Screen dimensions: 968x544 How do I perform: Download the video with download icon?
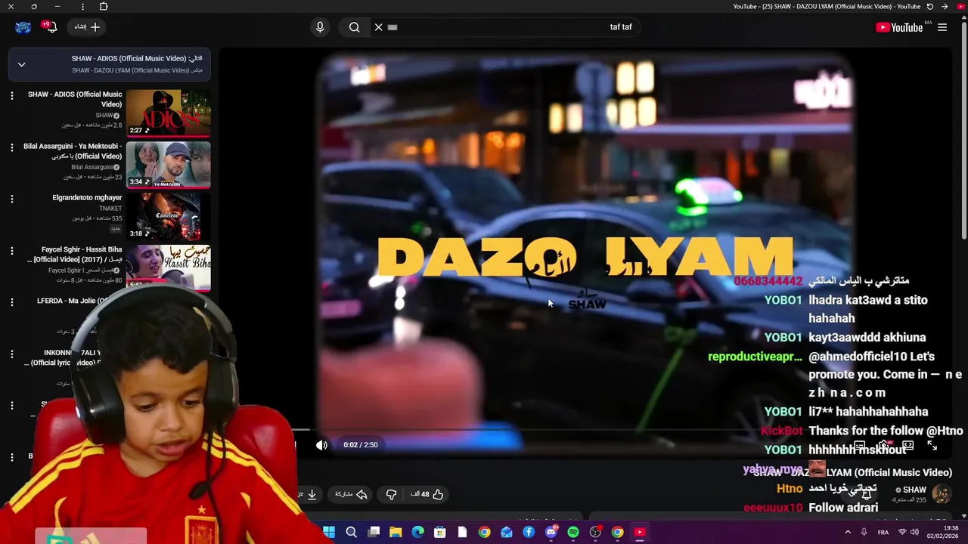coord(312,494)
